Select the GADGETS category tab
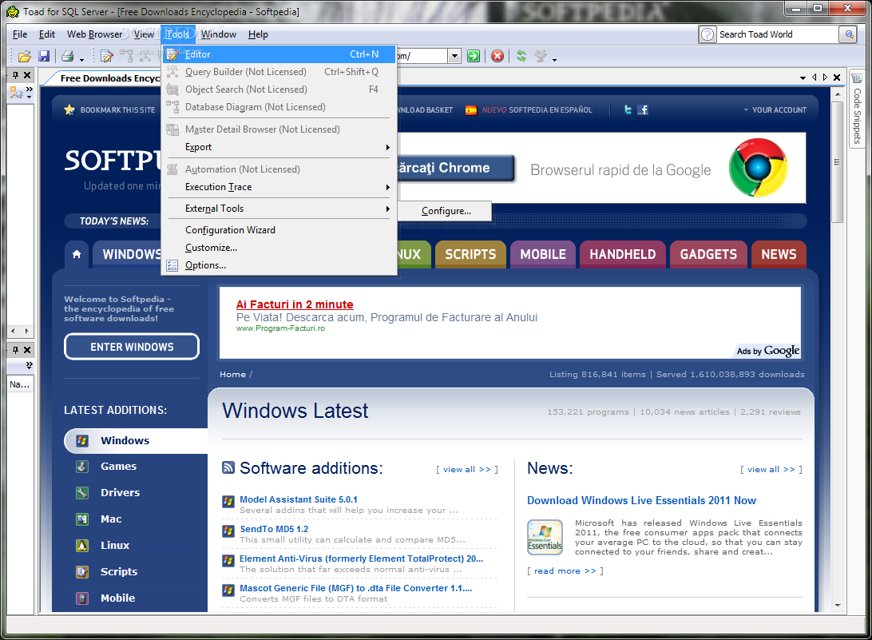 (x=708, y=254)
